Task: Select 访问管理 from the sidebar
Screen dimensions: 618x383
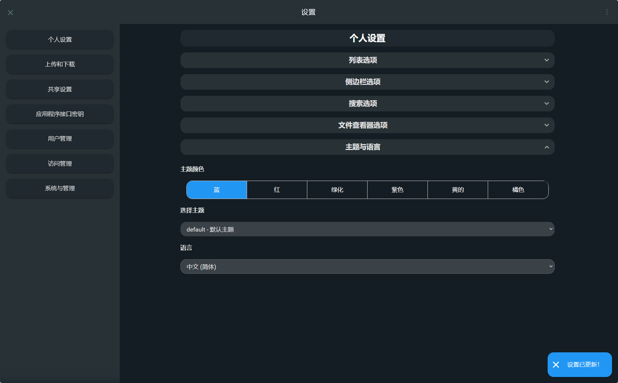Action: [60, 163]
